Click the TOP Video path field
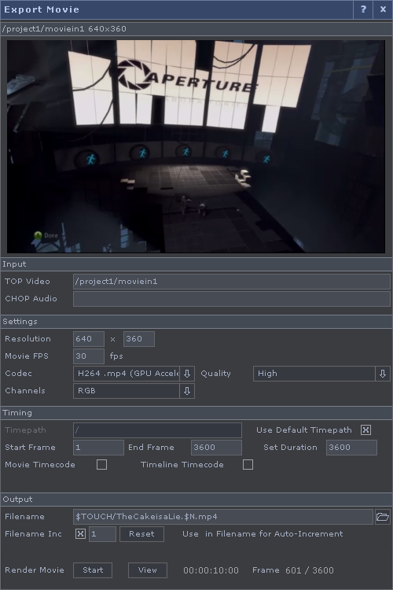This screenshot has width=393, height=590. tap(232, 282)
